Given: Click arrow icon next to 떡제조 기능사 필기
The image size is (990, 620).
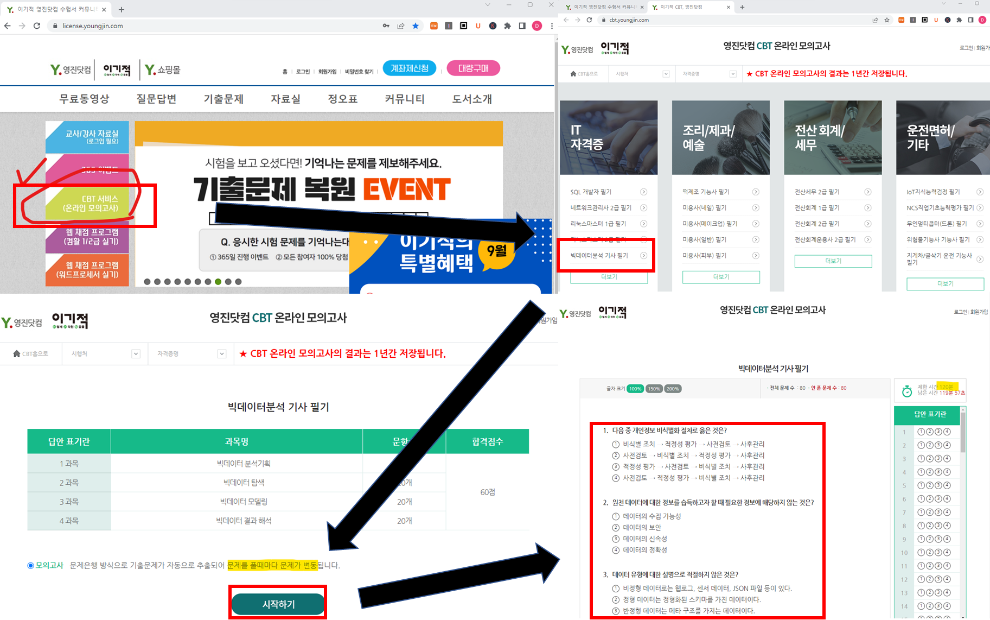Looking at the screenshot, I should click(756, 192).
